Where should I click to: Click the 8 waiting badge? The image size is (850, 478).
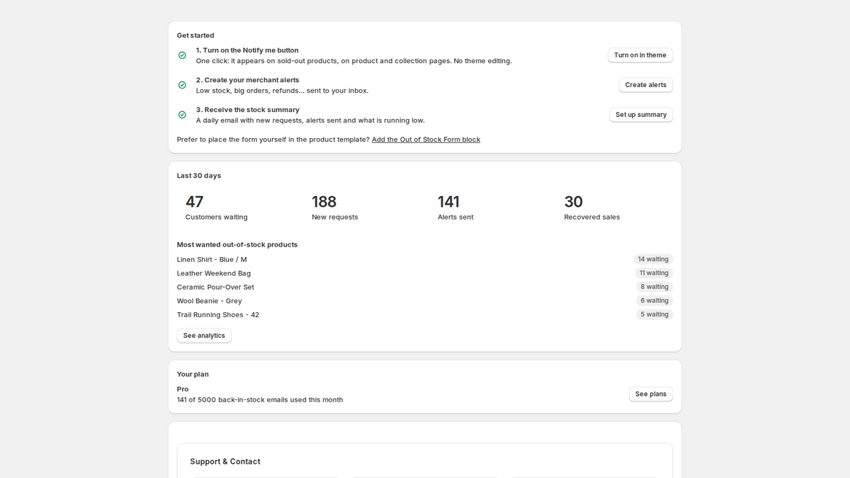[654, 287]
